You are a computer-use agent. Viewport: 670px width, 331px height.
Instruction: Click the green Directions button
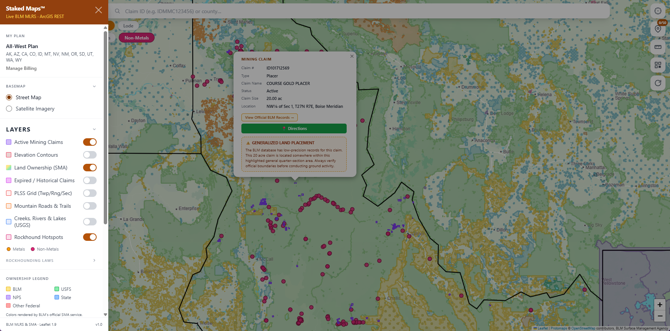click(294, 128)
